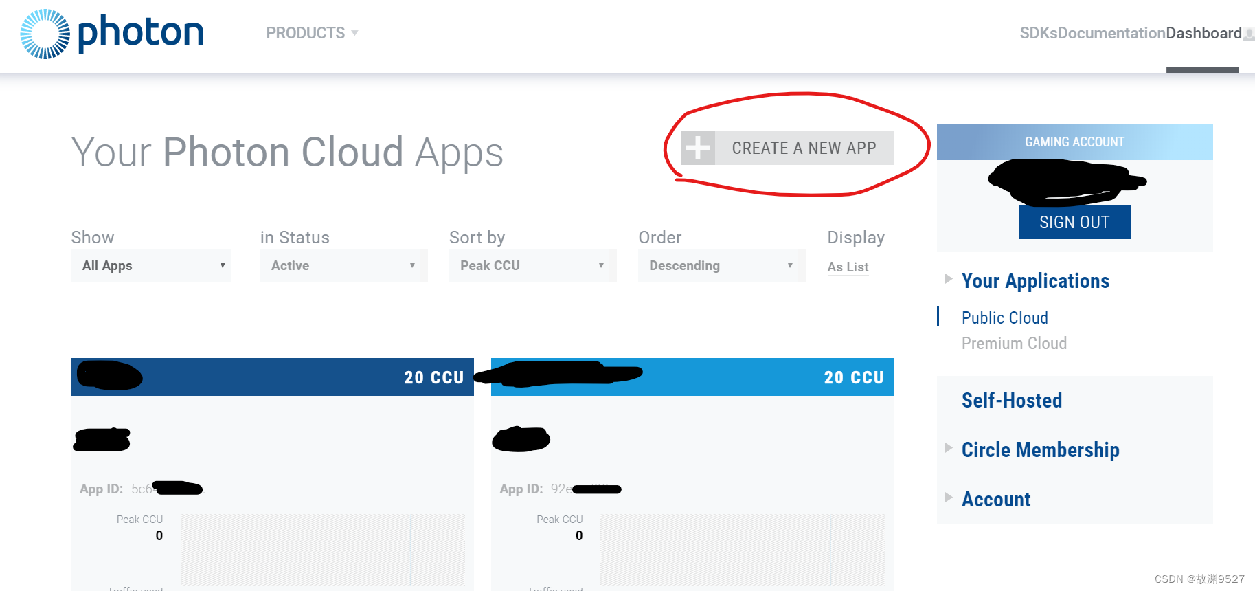Viewport: 1255px width, 591px height.
Task: Select Premium Cloud in the sidebar
Action: tap(1014, 343)
